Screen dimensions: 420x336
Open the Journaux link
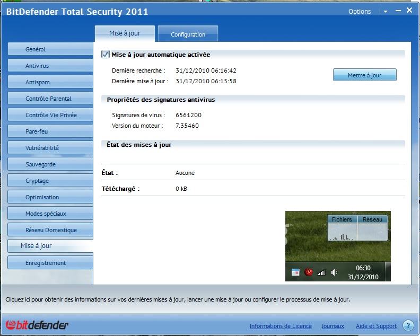pyautogui.click(x=332, y=326)
